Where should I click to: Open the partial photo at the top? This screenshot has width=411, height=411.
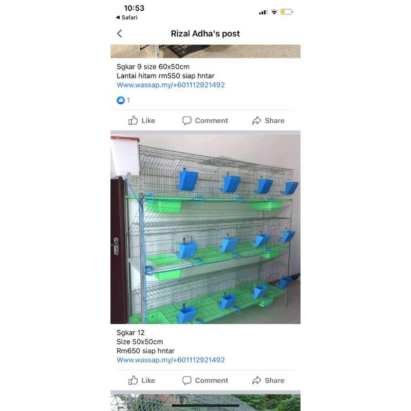click(x=206, y=51)
